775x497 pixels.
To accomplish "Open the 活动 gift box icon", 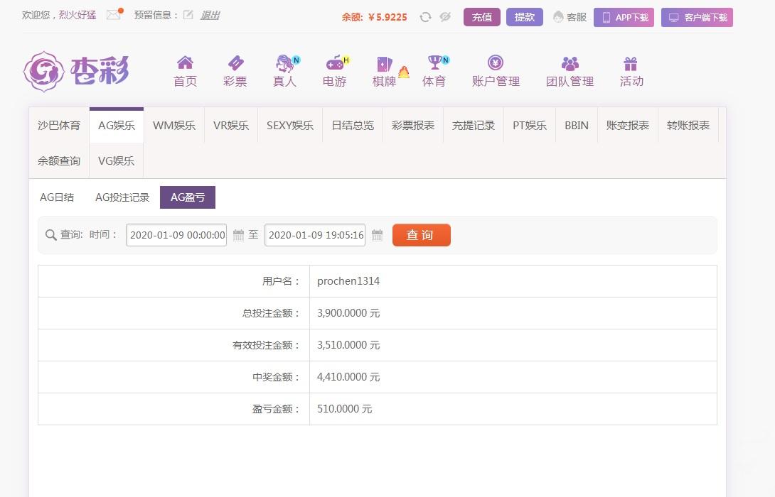I will (631, 63).
